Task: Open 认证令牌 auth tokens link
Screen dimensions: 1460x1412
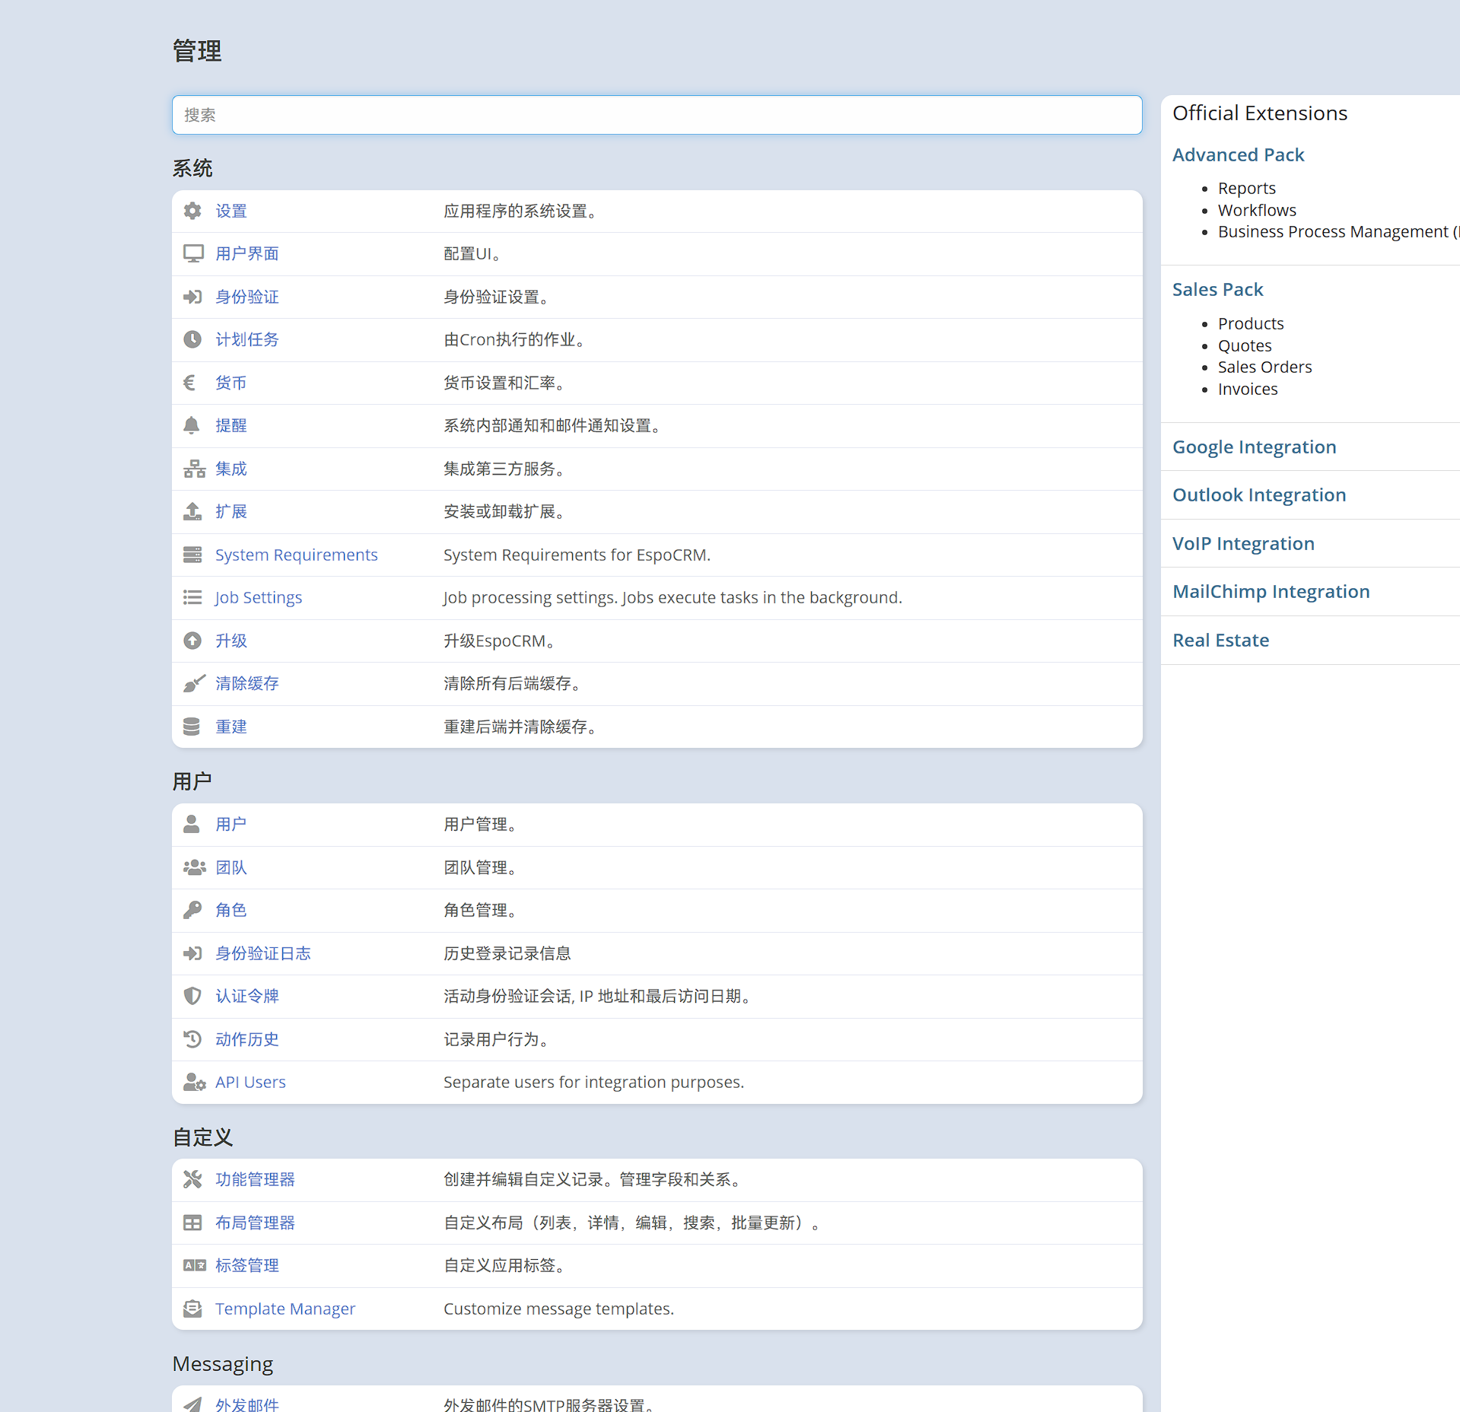Action: (247, 996)
